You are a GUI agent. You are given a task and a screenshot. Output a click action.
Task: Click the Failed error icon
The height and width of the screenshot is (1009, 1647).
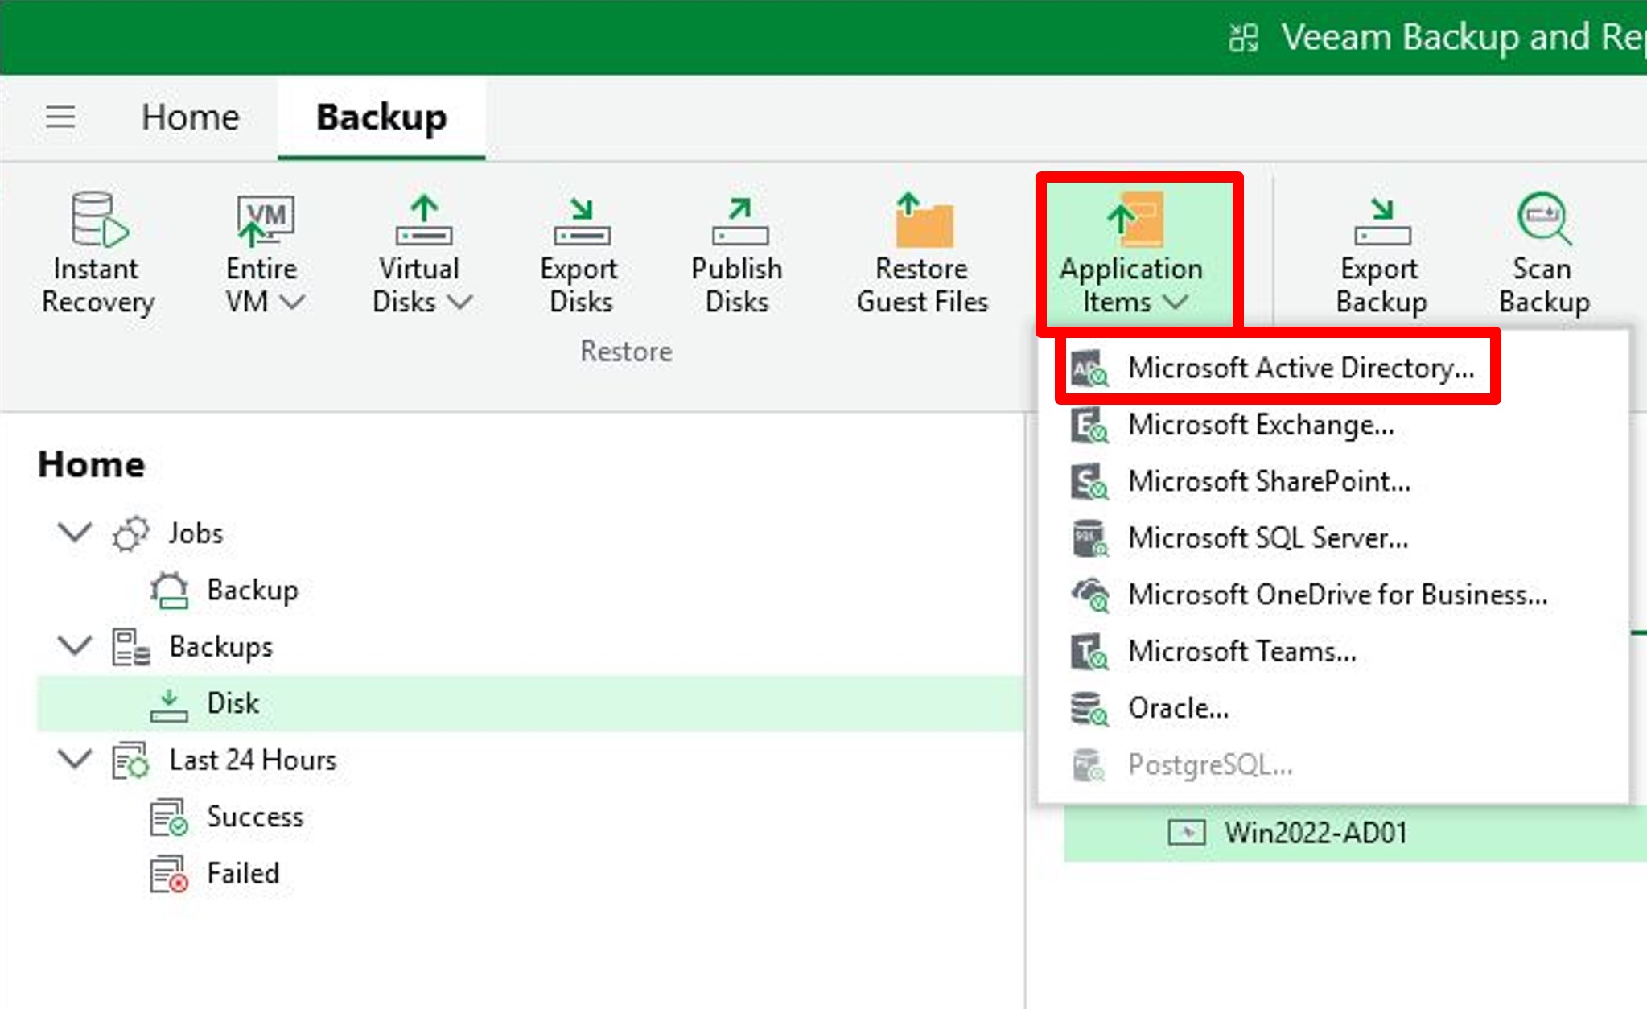pyautogui.click(x=169, y=875)
